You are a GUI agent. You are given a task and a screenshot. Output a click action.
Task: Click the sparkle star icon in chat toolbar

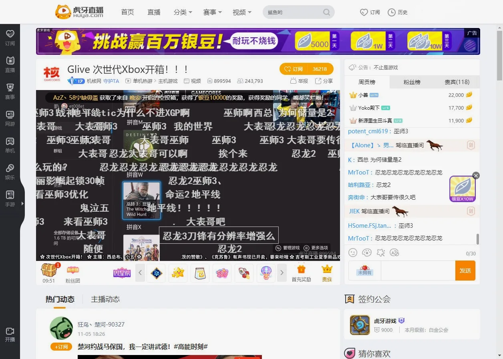[380, 253]
